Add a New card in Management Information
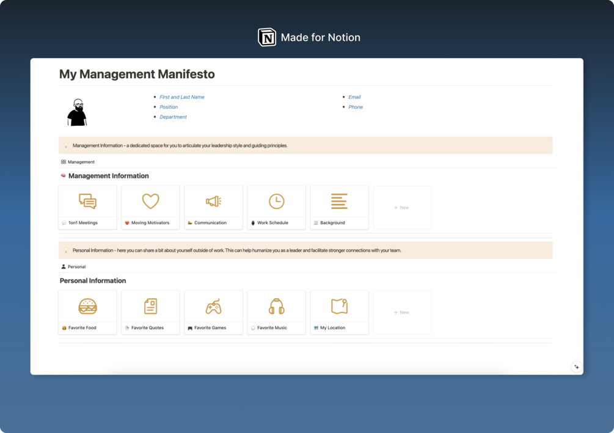Screen dimensions: 614x433 pyautogui.click(x=402, y=208)
